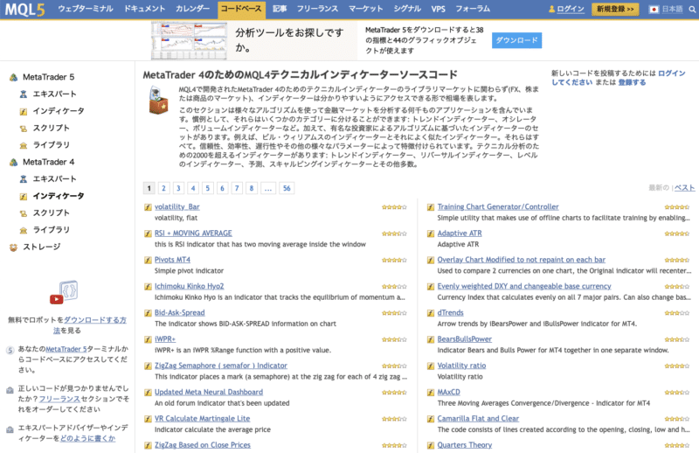The height and width of the screenshot is (453, 699).
Task: Click the login user icon
Action: [552, 9]
